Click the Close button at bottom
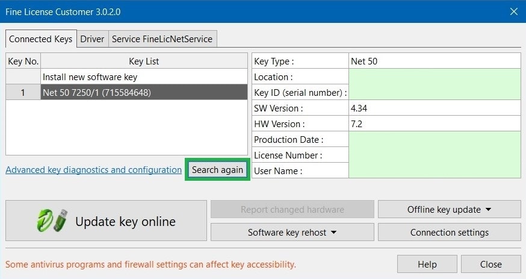Viewport: 526px width, 279px height. tap(490, 264)
